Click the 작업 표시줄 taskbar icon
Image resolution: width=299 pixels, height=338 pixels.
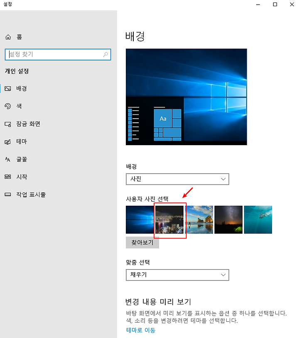tap(8, 195)
